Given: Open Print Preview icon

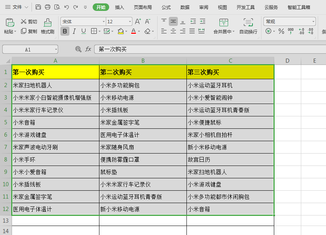Looking at the screenshot, I should (57, 7).
